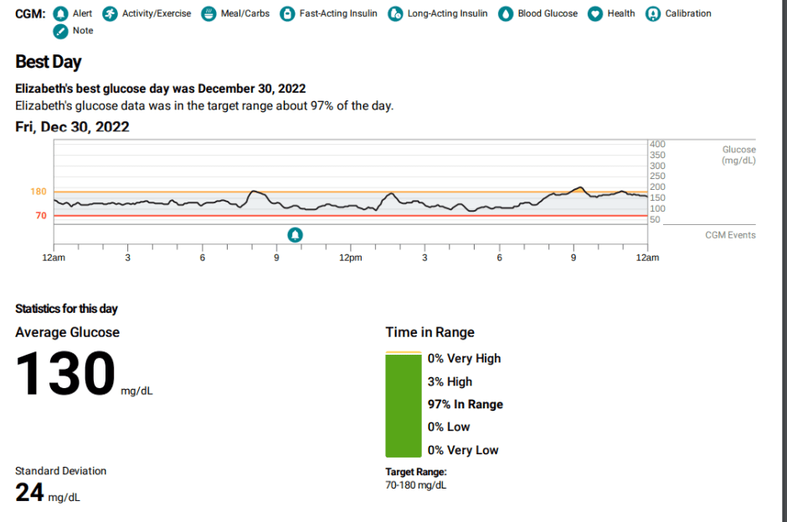Click the 3% High label
The image size is (787, 522).
coord(450,381)
